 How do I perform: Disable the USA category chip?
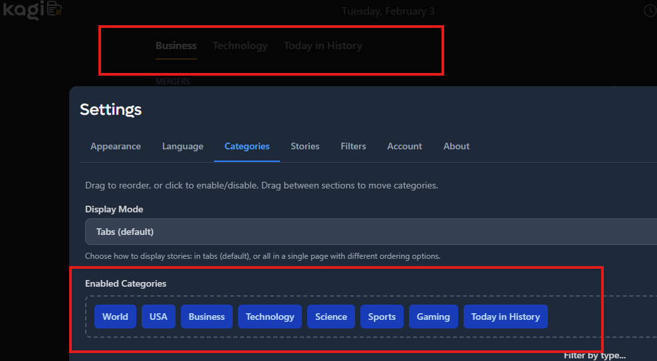[x=158, y=317]
